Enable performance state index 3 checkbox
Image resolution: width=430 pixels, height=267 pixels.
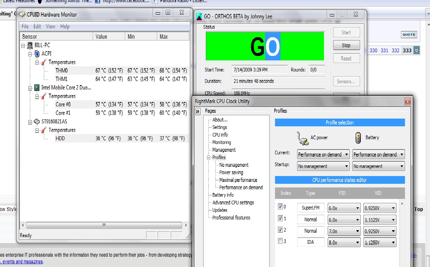[280, 241]
